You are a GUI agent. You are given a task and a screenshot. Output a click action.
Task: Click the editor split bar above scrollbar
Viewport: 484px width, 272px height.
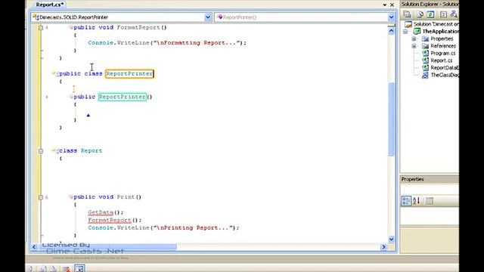(x=392, y=26)
